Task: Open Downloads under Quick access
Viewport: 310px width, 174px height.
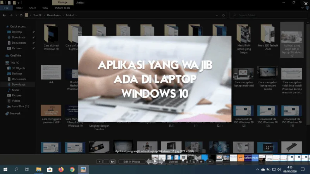Action: click(19, 37)
